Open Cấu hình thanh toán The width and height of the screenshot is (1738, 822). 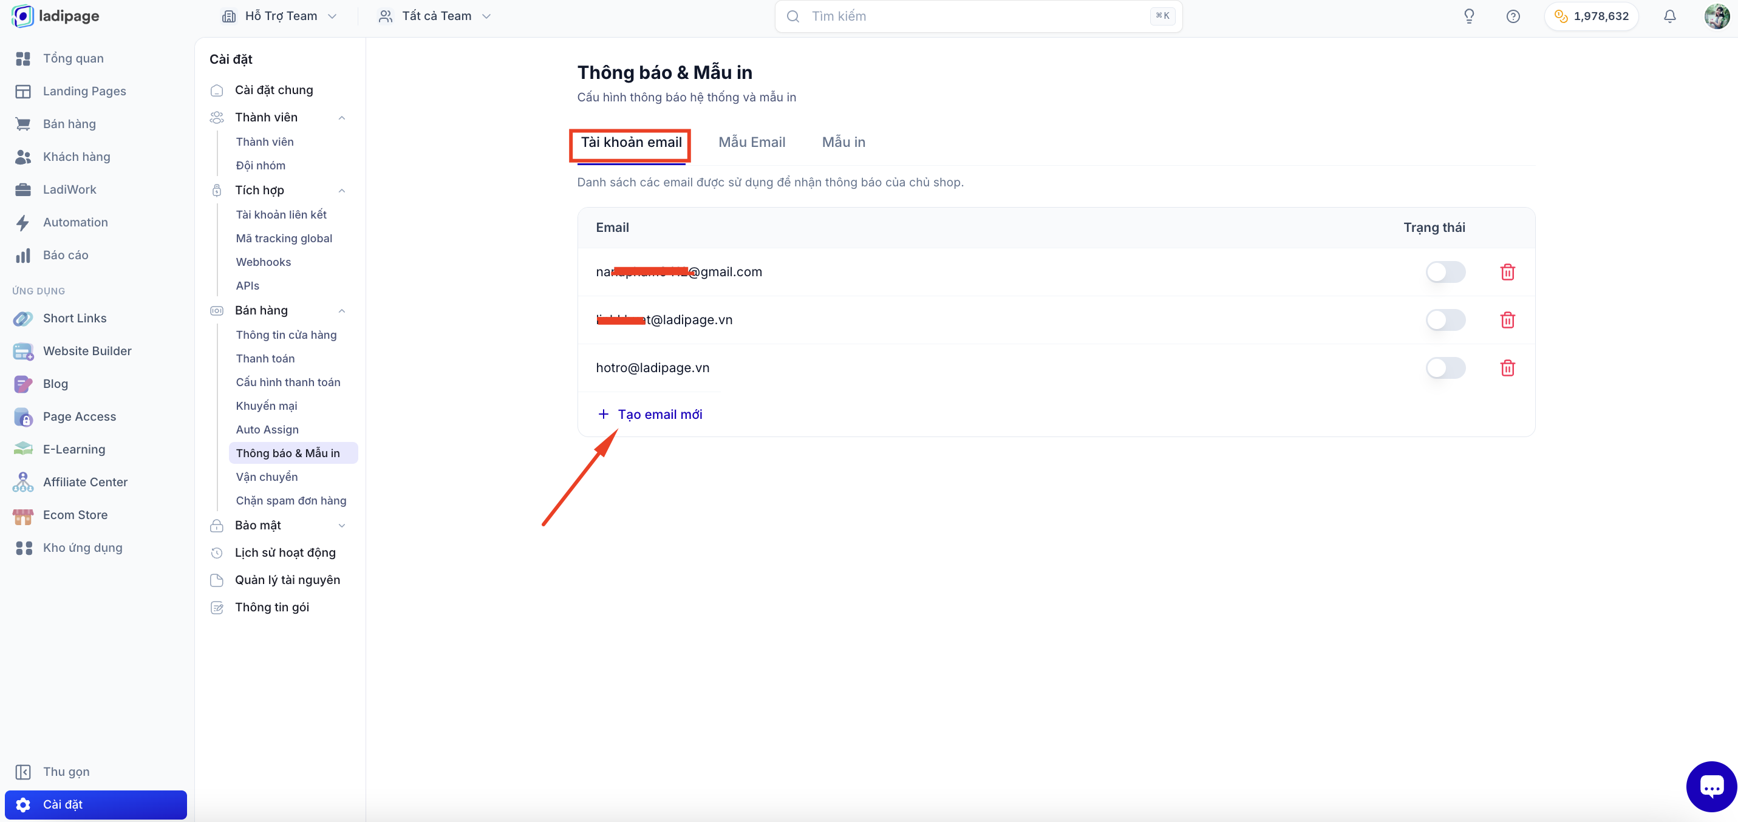click(288, 382)
